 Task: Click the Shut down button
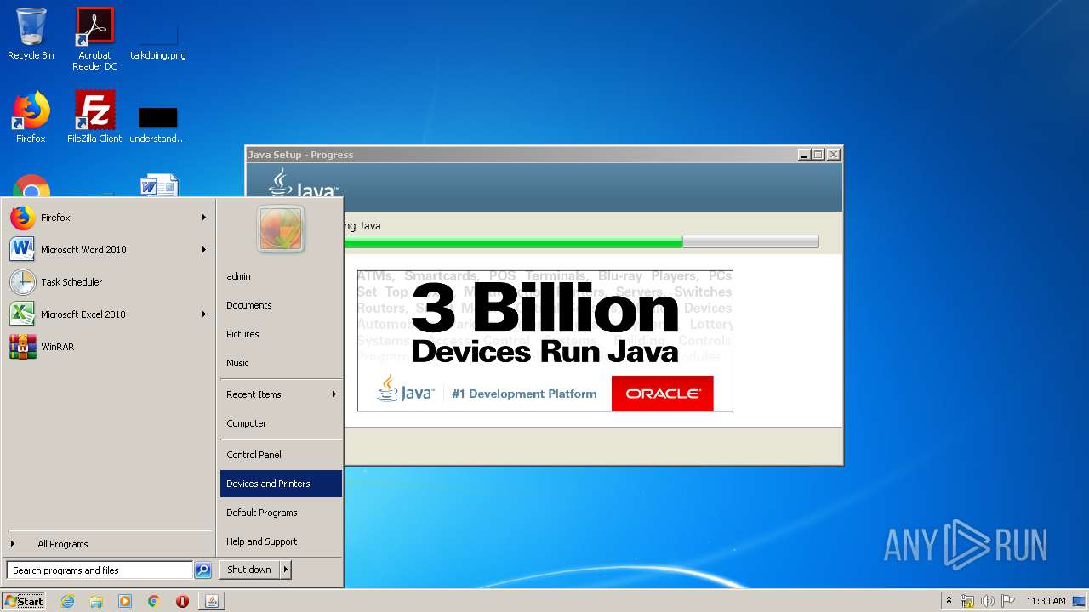pyautogui.click(x=249, y=569)
